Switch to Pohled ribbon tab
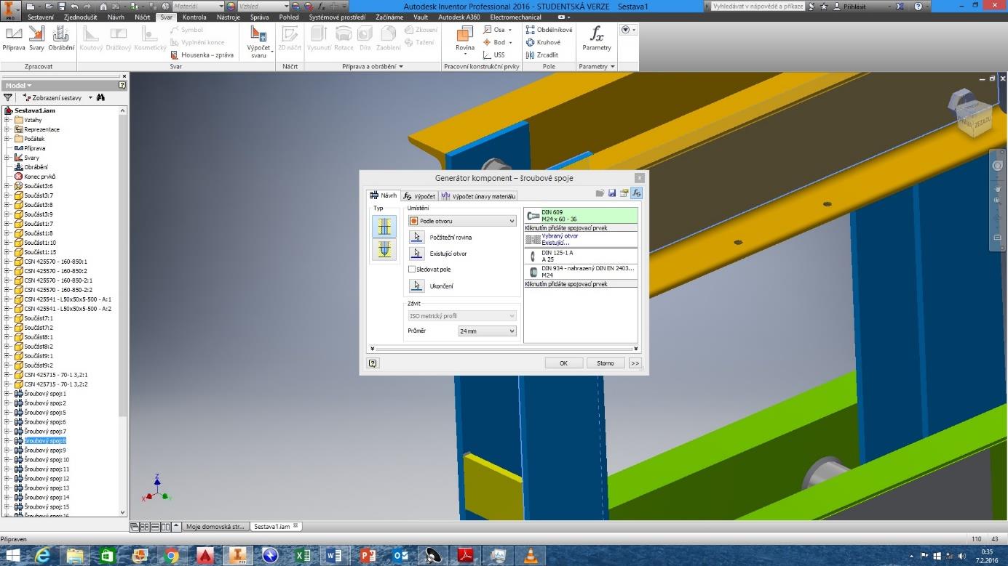 click(x=289, y=17)
